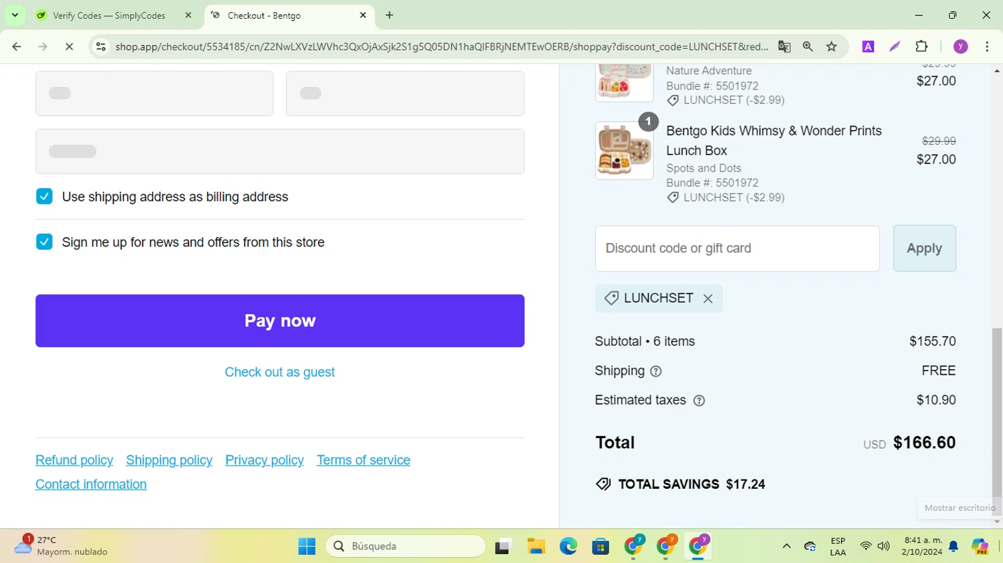
Task: Click Check out as guest link
Action: [x=280, y=372]
